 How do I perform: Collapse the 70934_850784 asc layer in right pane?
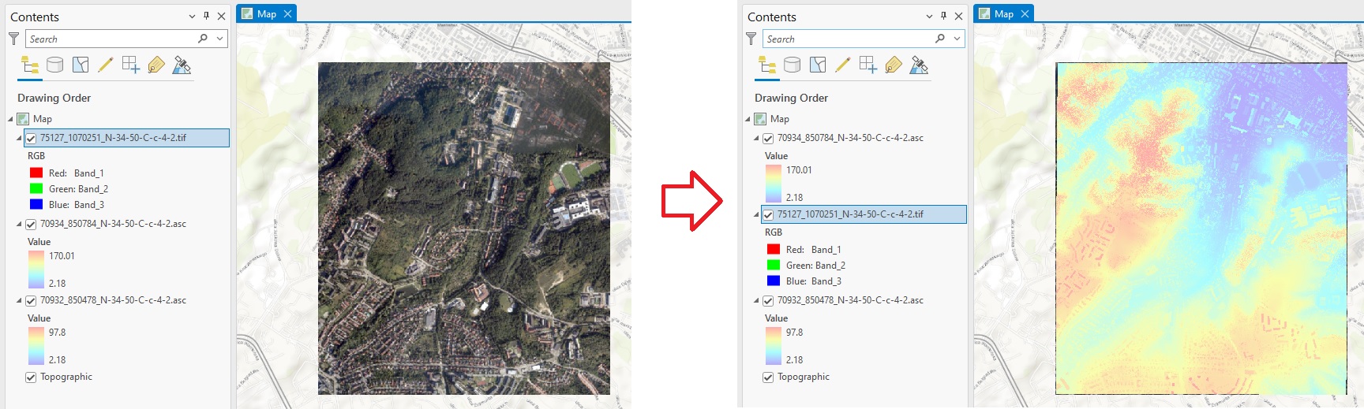[756, 138]
